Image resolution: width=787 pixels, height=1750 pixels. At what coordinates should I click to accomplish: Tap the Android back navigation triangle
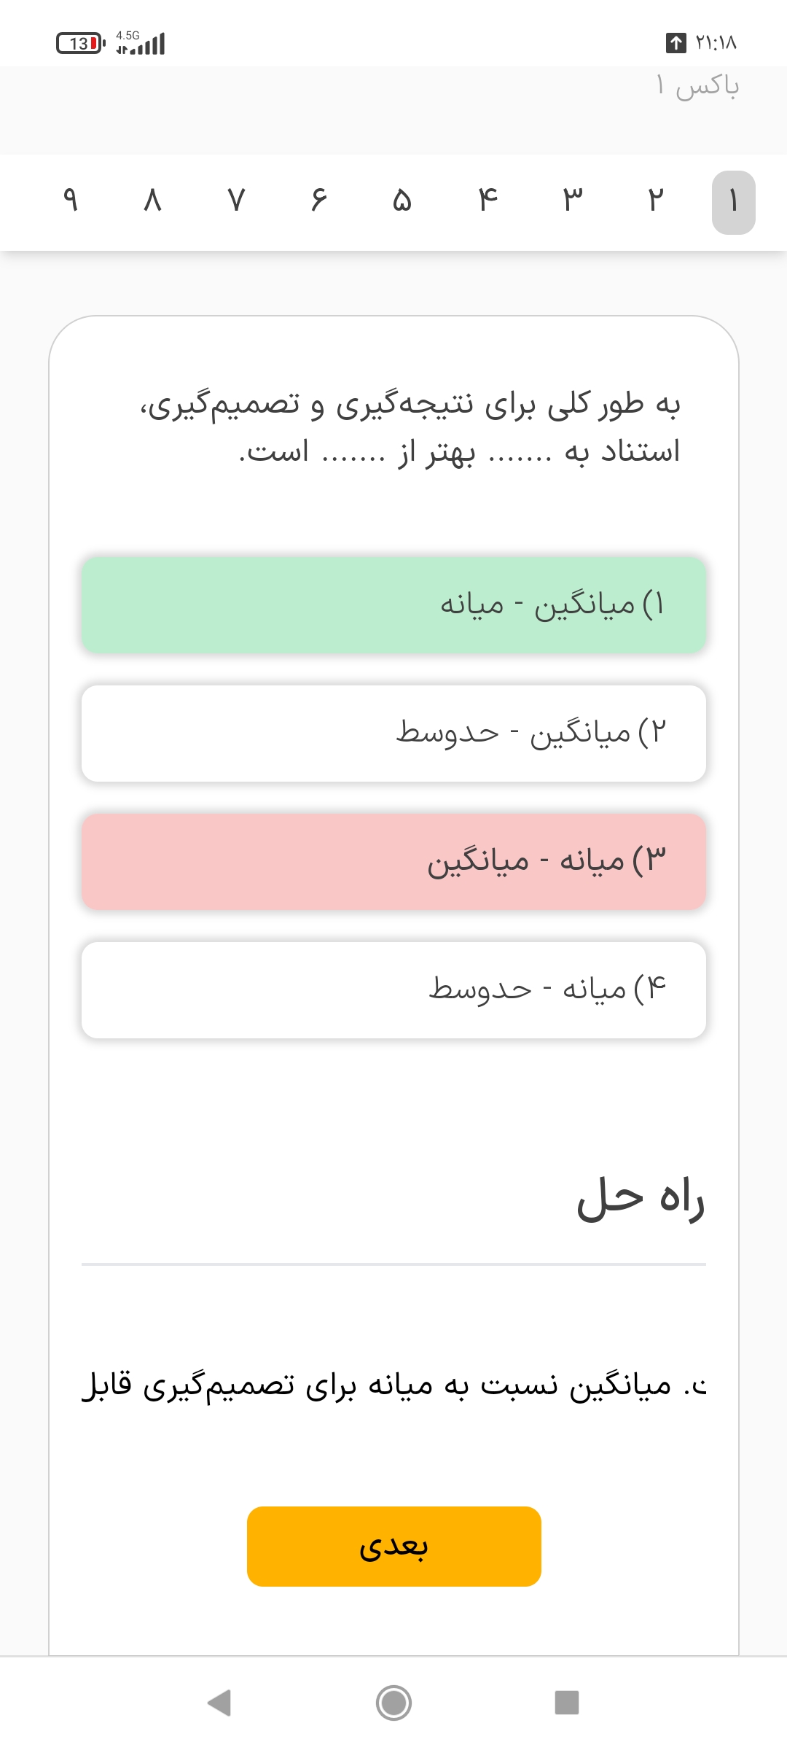(219, 1703)
